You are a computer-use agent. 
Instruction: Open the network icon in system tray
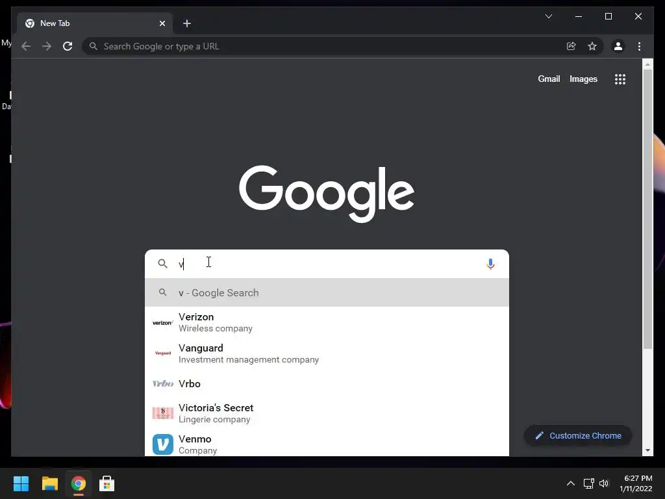(588, 483)
